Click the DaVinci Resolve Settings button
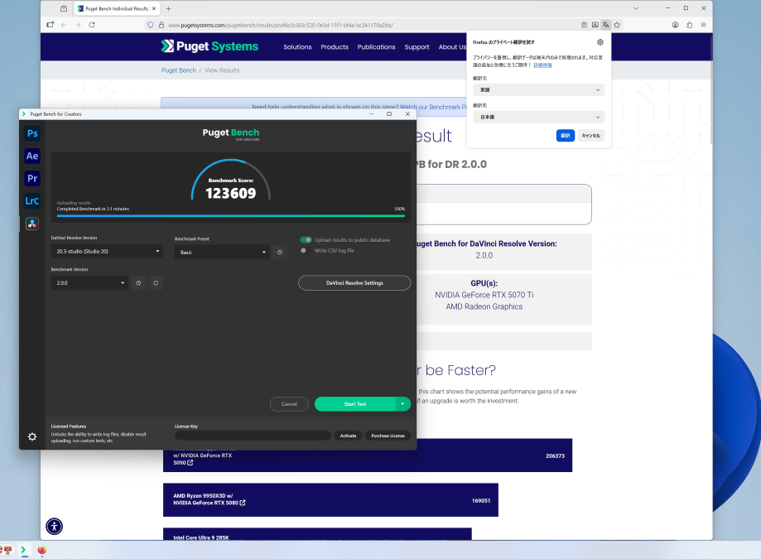The width and height of the screenshot is (761, 559). (x=354, y=283)
